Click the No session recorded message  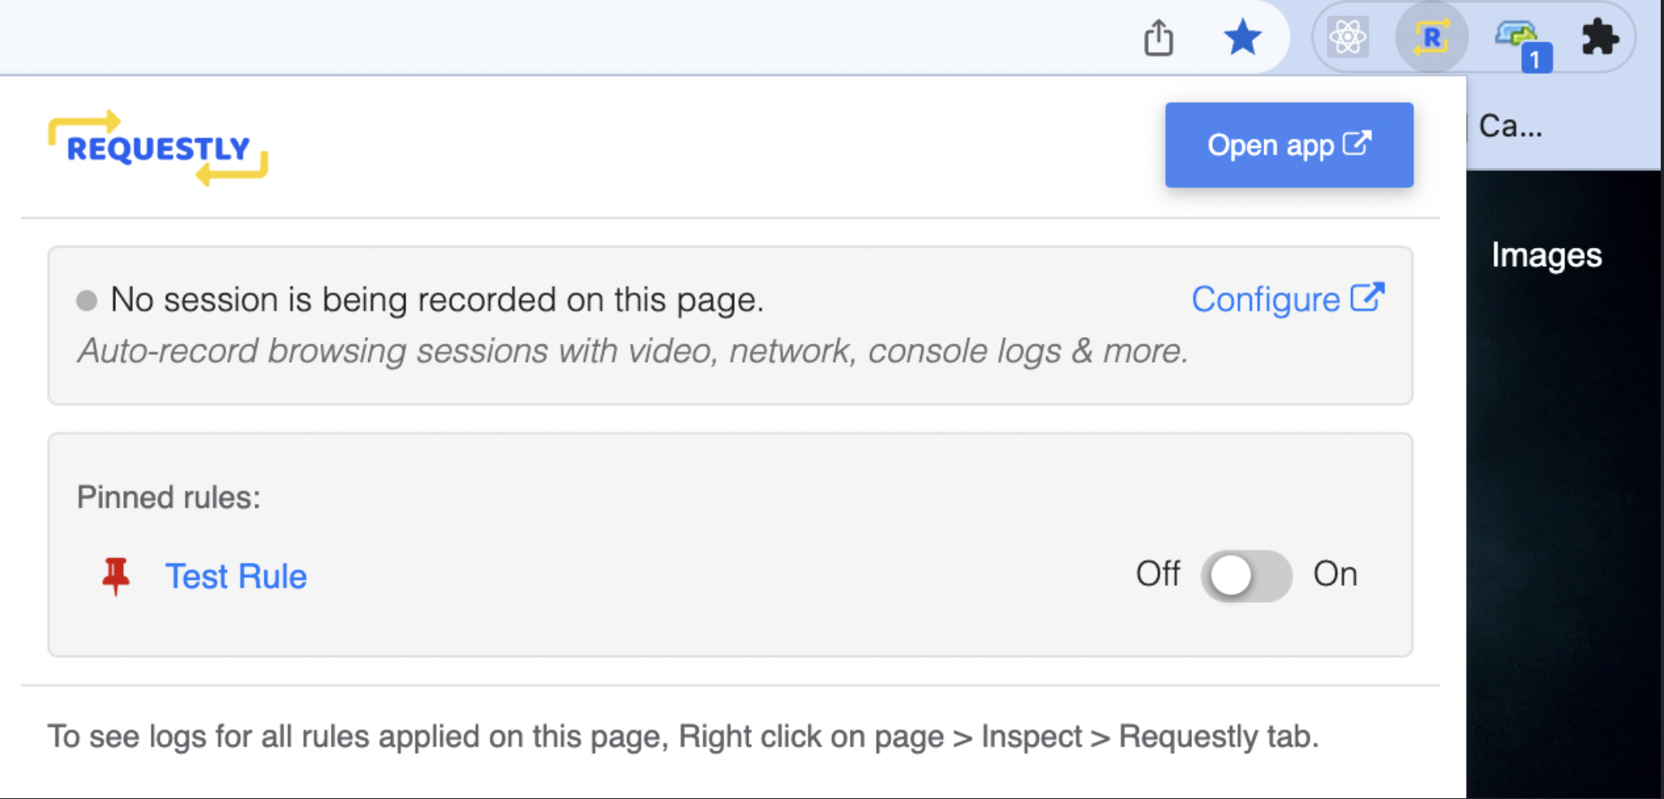click(x=437, y=300)
